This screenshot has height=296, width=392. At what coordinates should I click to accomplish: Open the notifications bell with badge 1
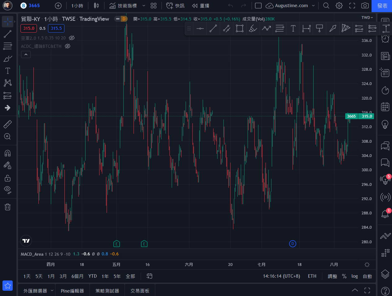coord(385,214)
